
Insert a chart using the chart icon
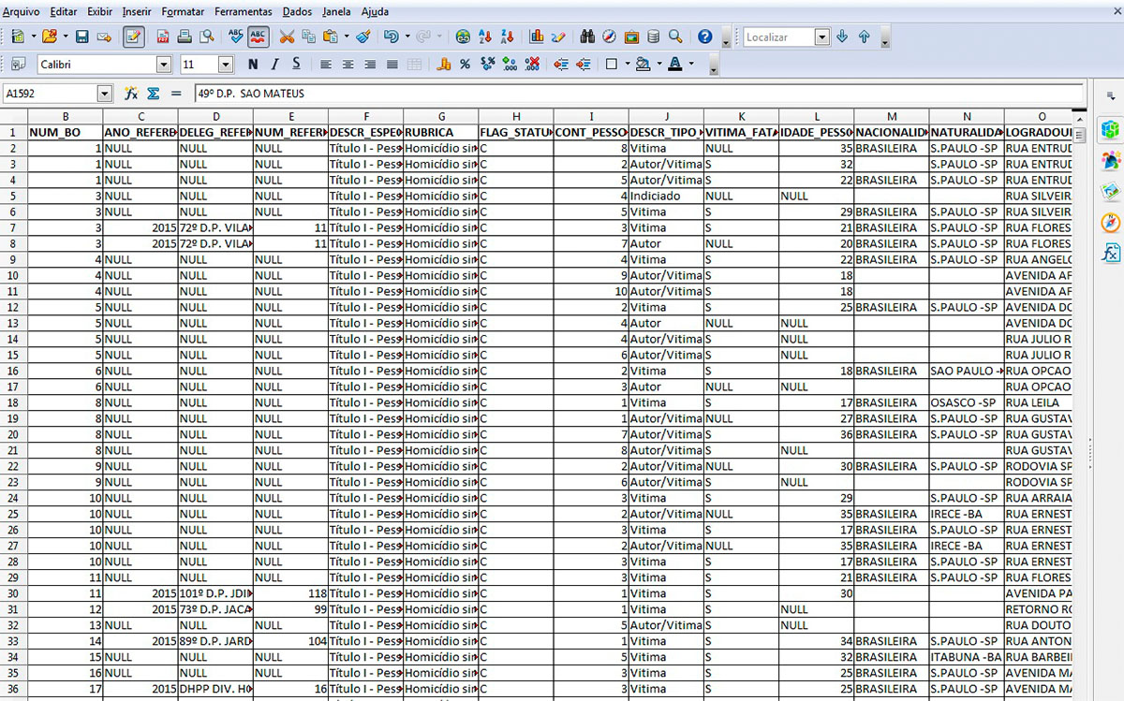537,37
